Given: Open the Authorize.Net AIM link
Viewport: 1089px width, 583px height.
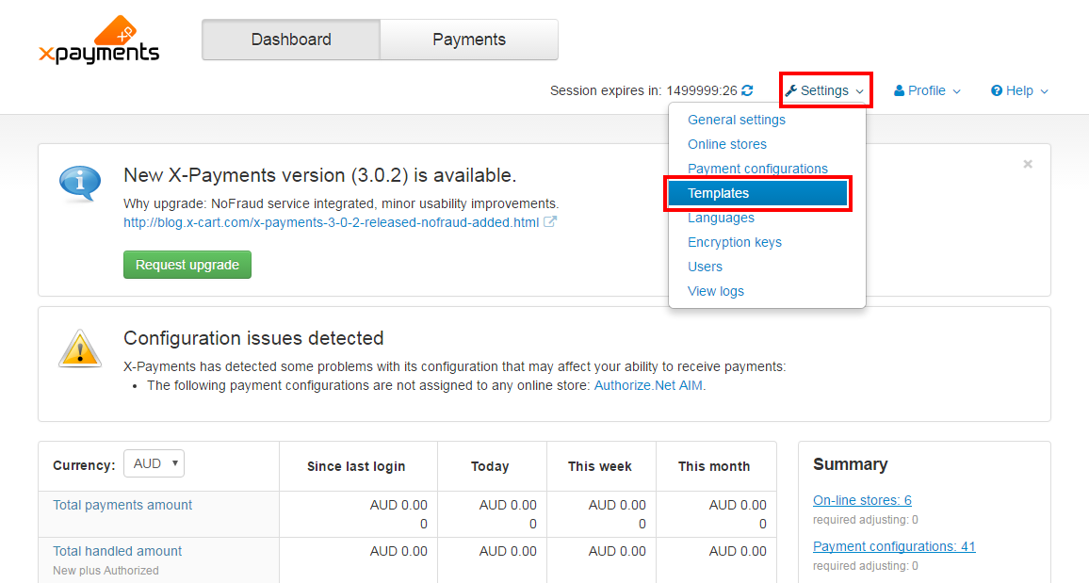Looking at the screenshot, I should pos(648,385).
